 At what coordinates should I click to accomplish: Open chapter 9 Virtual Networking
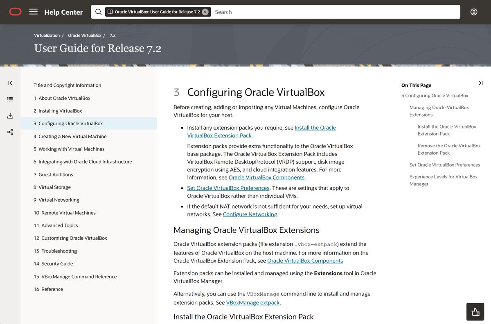coord(56,200)
